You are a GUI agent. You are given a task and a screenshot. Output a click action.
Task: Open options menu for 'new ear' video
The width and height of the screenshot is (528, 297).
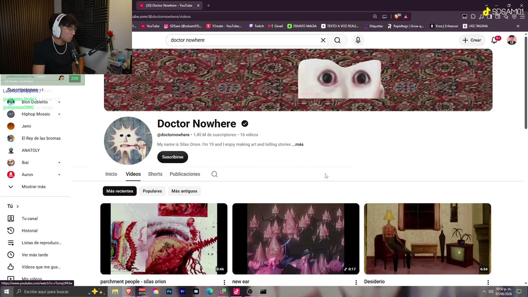(356, 282)
